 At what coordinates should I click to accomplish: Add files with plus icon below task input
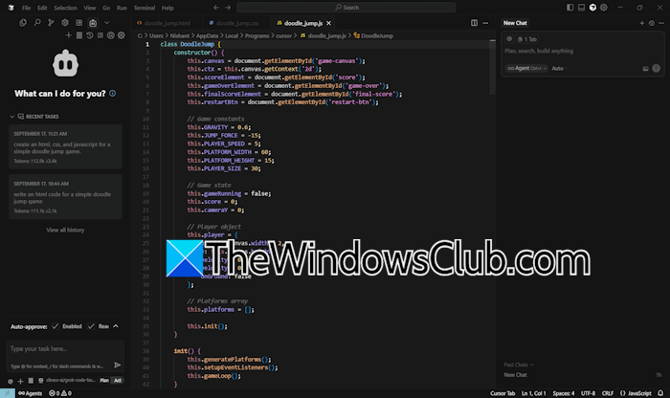click(20, 381)
